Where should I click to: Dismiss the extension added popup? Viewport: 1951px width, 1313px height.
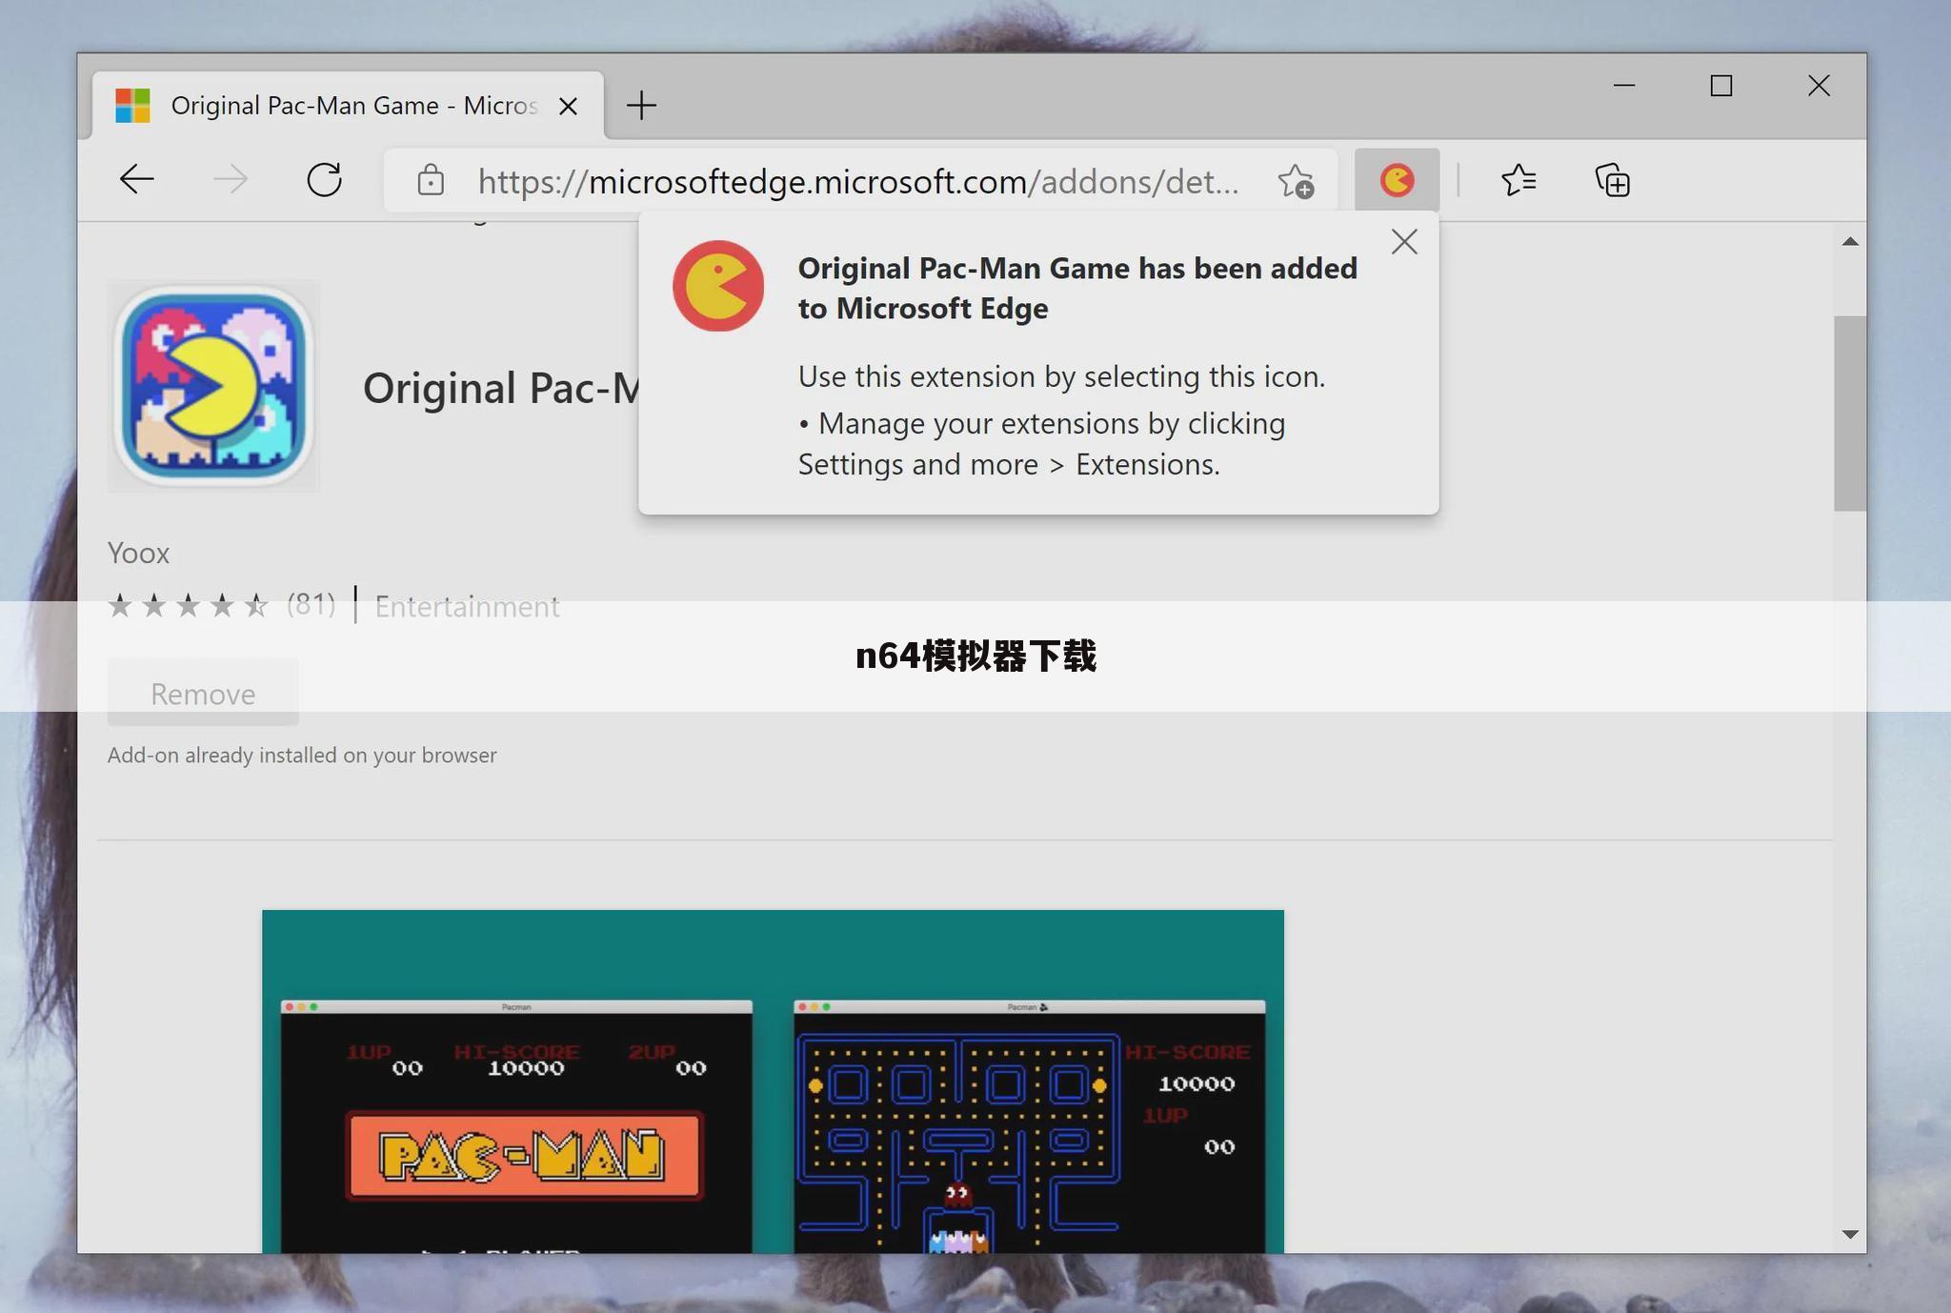(x=1404, y=242)
